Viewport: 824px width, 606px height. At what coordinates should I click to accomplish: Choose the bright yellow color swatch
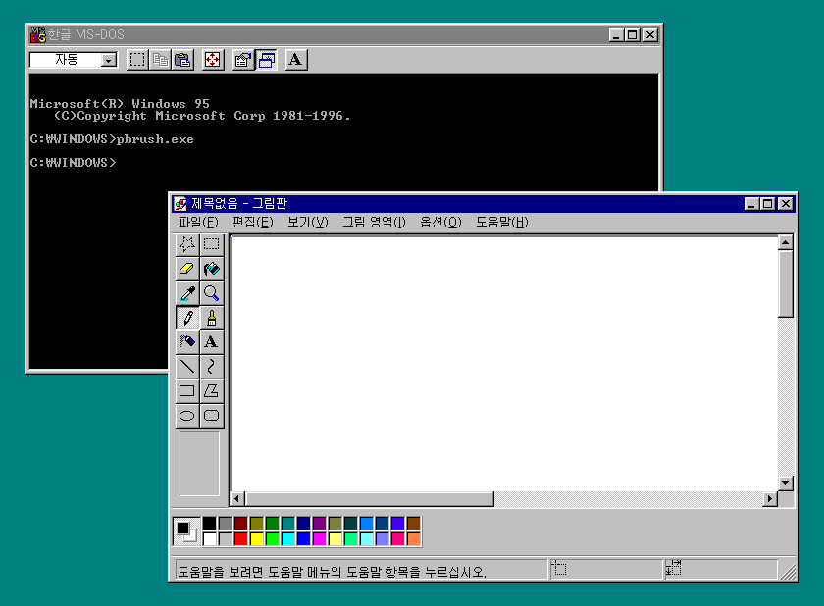tap(256, 538)
